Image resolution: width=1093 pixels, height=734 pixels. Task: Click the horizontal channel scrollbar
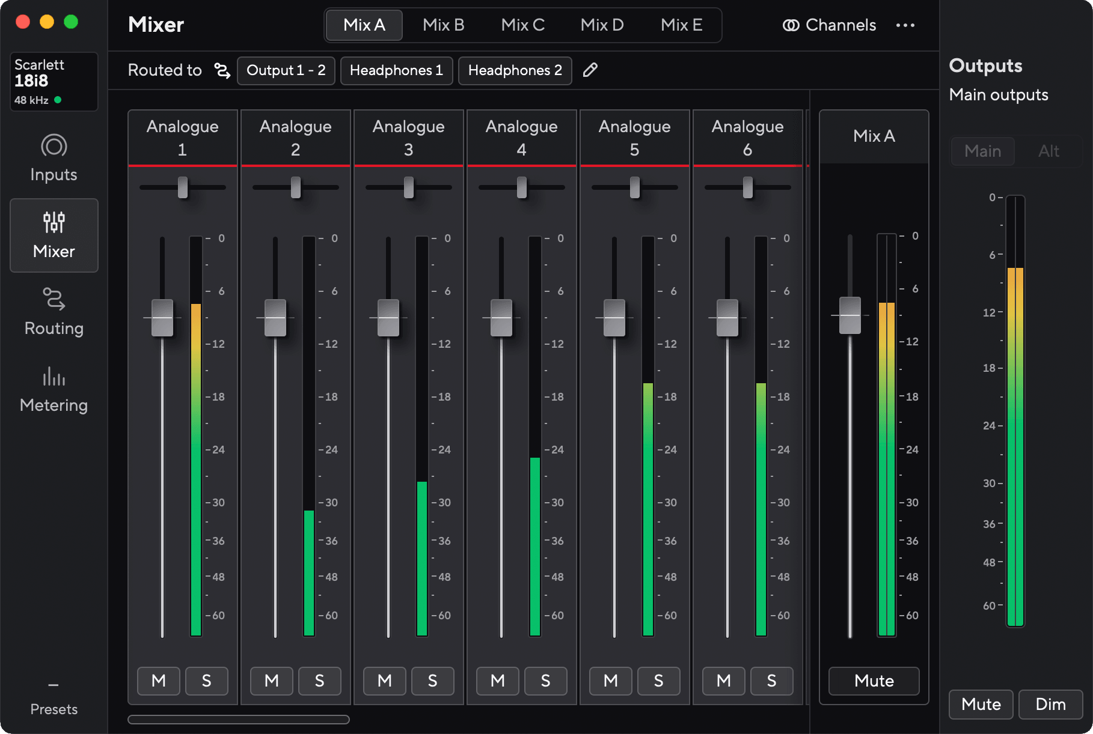coord(239,720)
